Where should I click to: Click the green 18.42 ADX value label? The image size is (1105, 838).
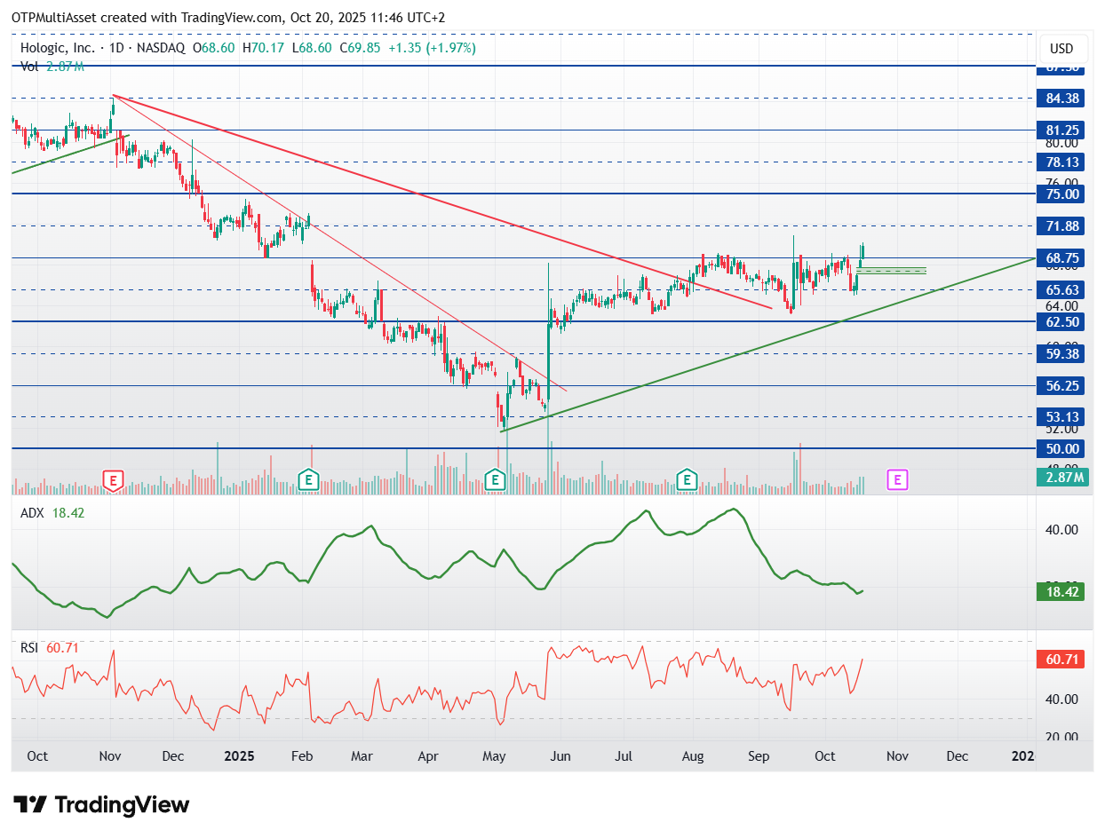click(x=1061, y=591)
